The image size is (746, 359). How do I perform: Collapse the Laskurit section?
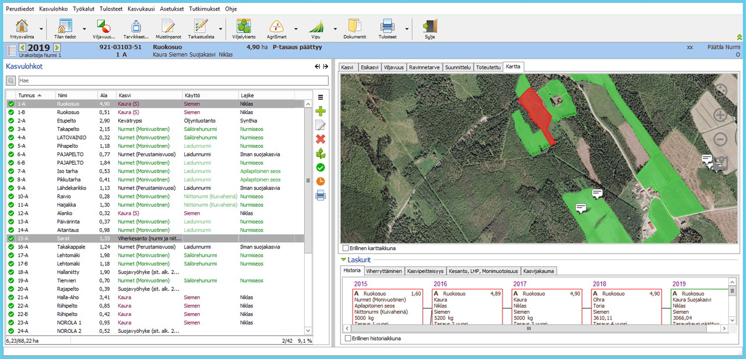click(x=344, y=260)
